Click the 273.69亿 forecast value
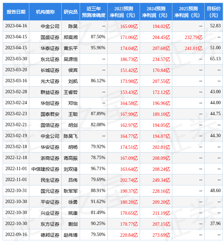223x243 pixels. point(161,235)
